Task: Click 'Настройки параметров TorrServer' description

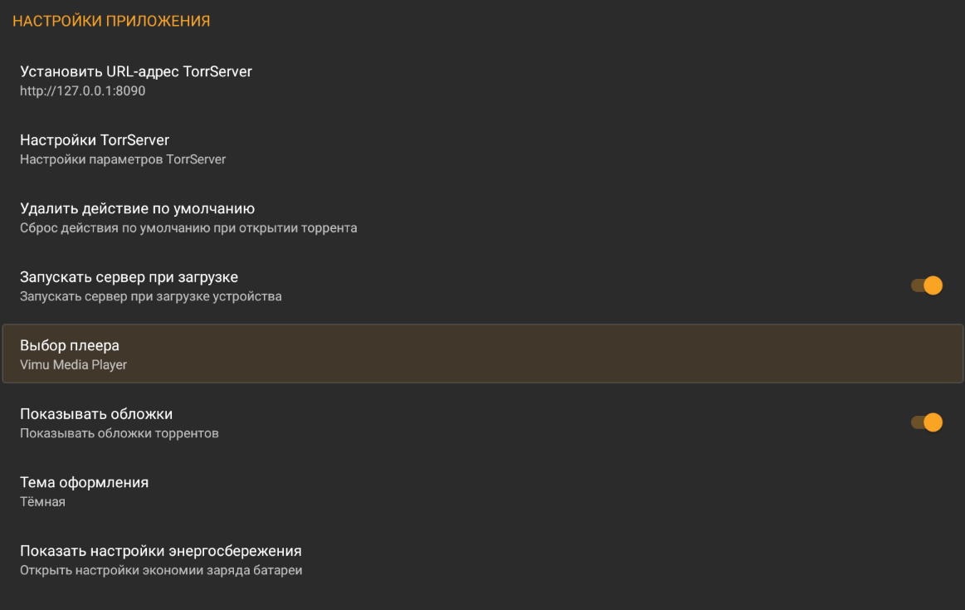Action: 123,159
